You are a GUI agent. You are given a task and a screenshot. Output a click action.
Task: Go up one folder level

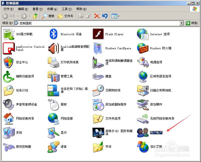tap(35, 16)
